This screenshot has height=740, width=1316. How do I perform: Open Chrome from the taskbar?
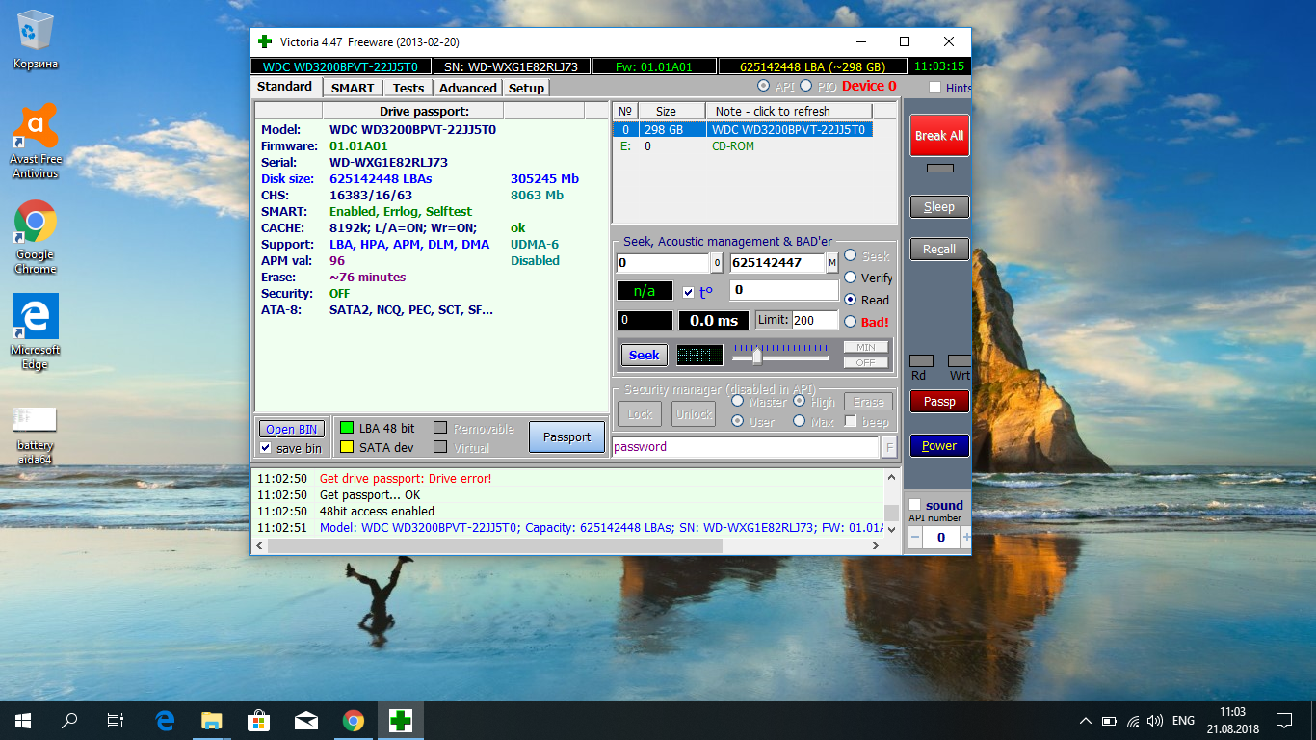point(353,720)
